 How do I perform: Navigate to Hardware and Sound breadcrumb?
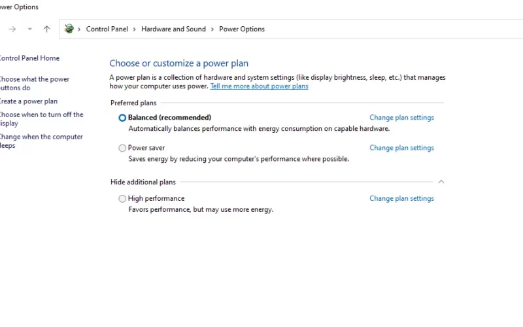pyautogui.click(x=173, y=29)
